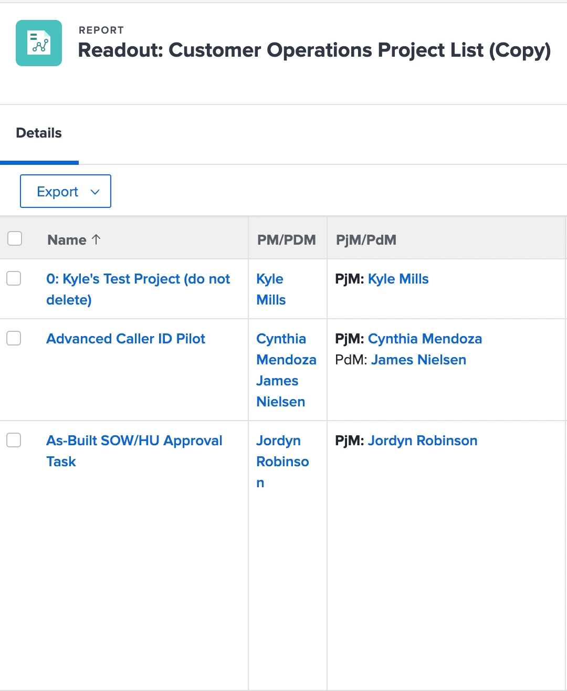The image size is (567, 691).
Task: Open 0: Kyle's Test Project link
Action: [138, 279]
